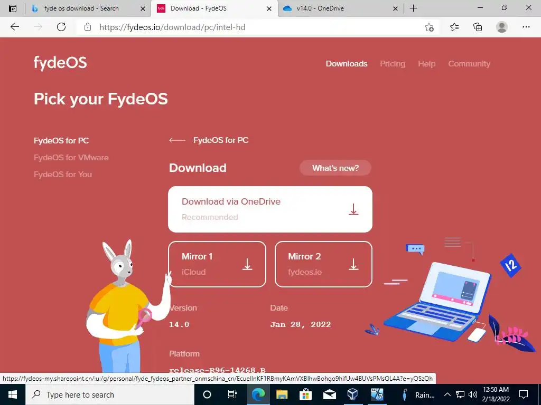Click the taskbar search box

(110, 394)
